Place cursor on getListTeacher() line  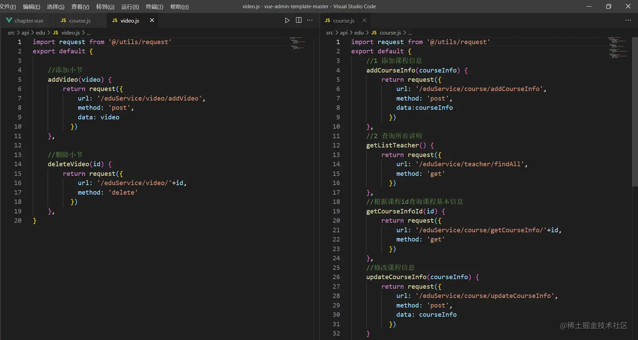[400, 145]
